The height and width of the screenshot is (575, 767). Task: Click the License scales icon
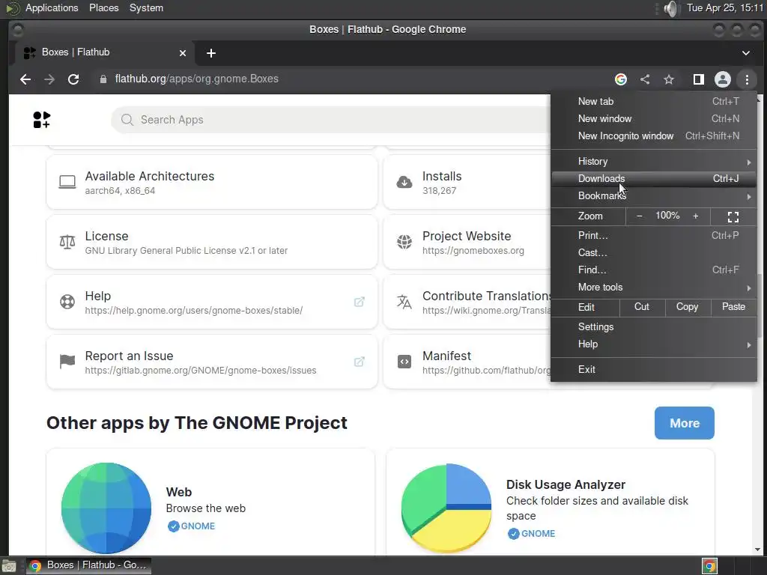point(67,242)
